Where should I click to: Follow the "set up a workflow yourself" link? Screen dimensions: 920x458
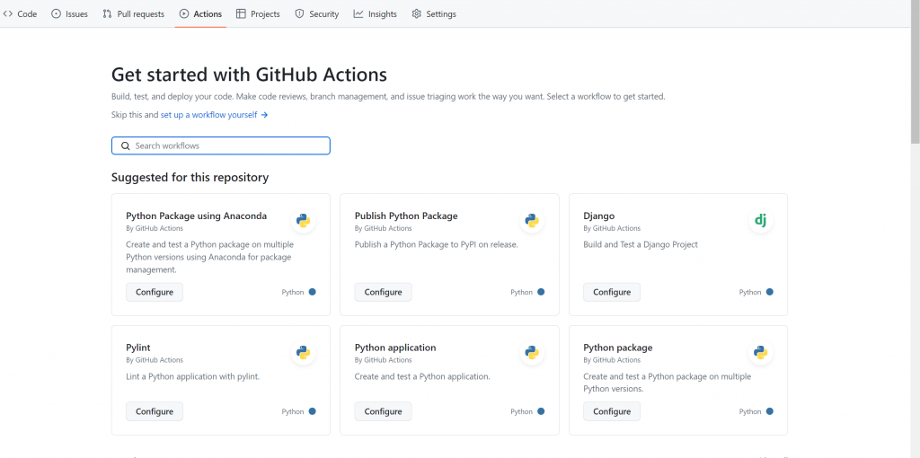214,115
